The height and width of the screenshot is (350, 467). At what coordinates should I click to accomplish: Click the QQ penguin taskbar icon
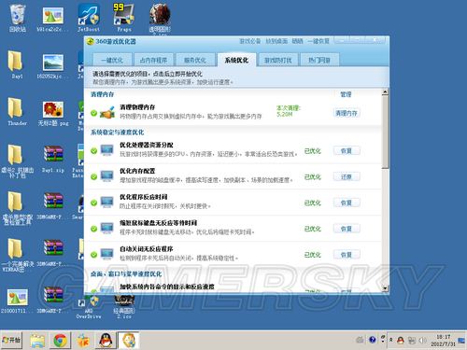tap(106, 341)
